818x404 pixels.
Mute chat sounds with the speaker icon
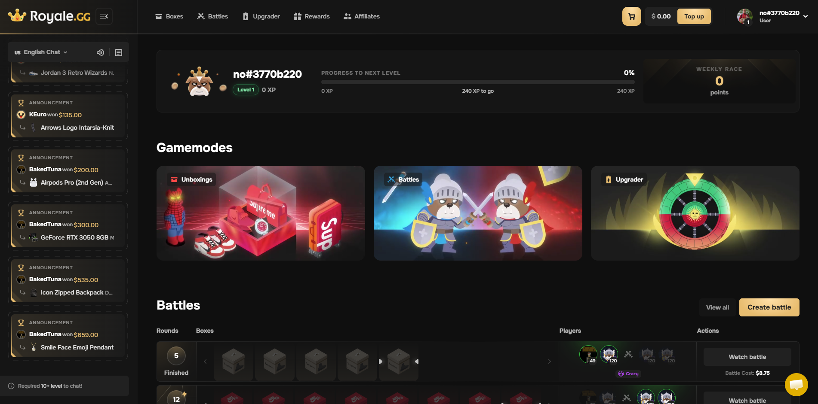(x=100, y=52)
